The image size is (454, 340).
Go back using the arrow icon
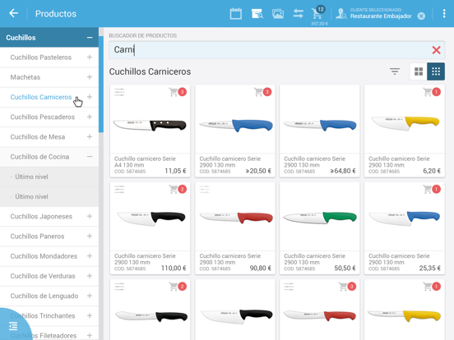pos(14,13)
